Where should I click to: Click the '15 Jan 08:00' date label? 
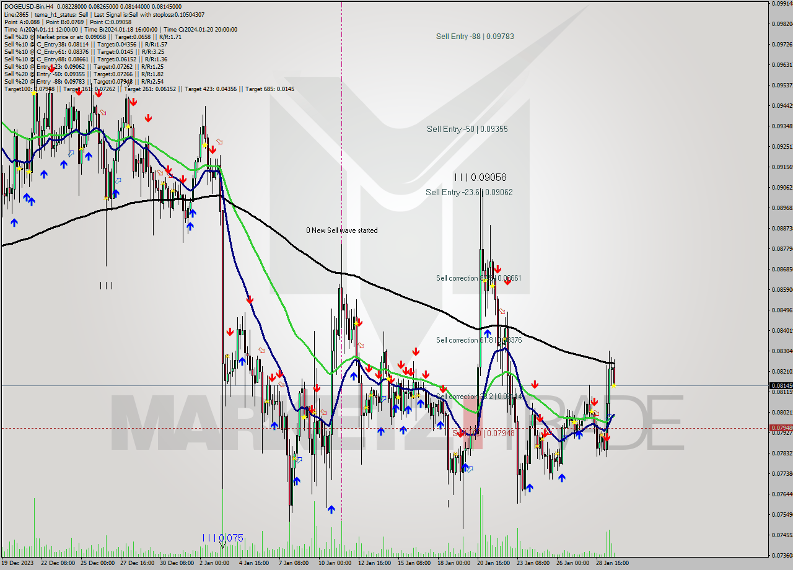pos(414,563)
